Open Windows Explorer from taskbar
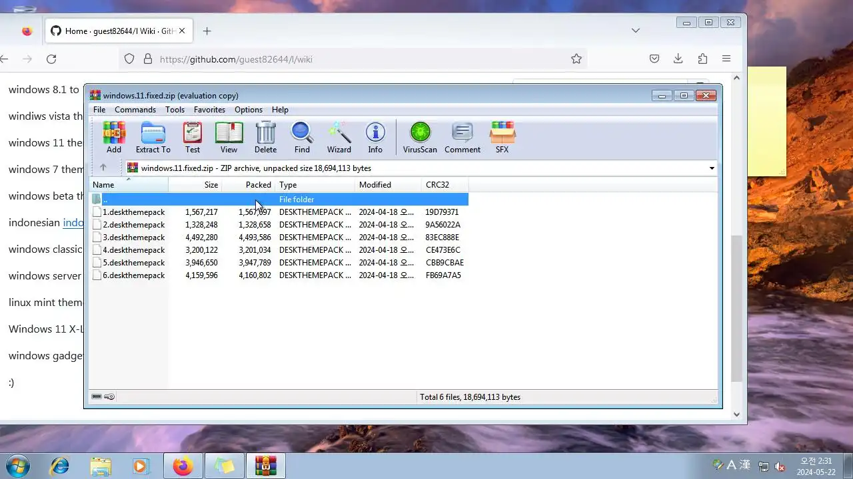This screenshot has height=479, width=853. (x=101, y=466)
